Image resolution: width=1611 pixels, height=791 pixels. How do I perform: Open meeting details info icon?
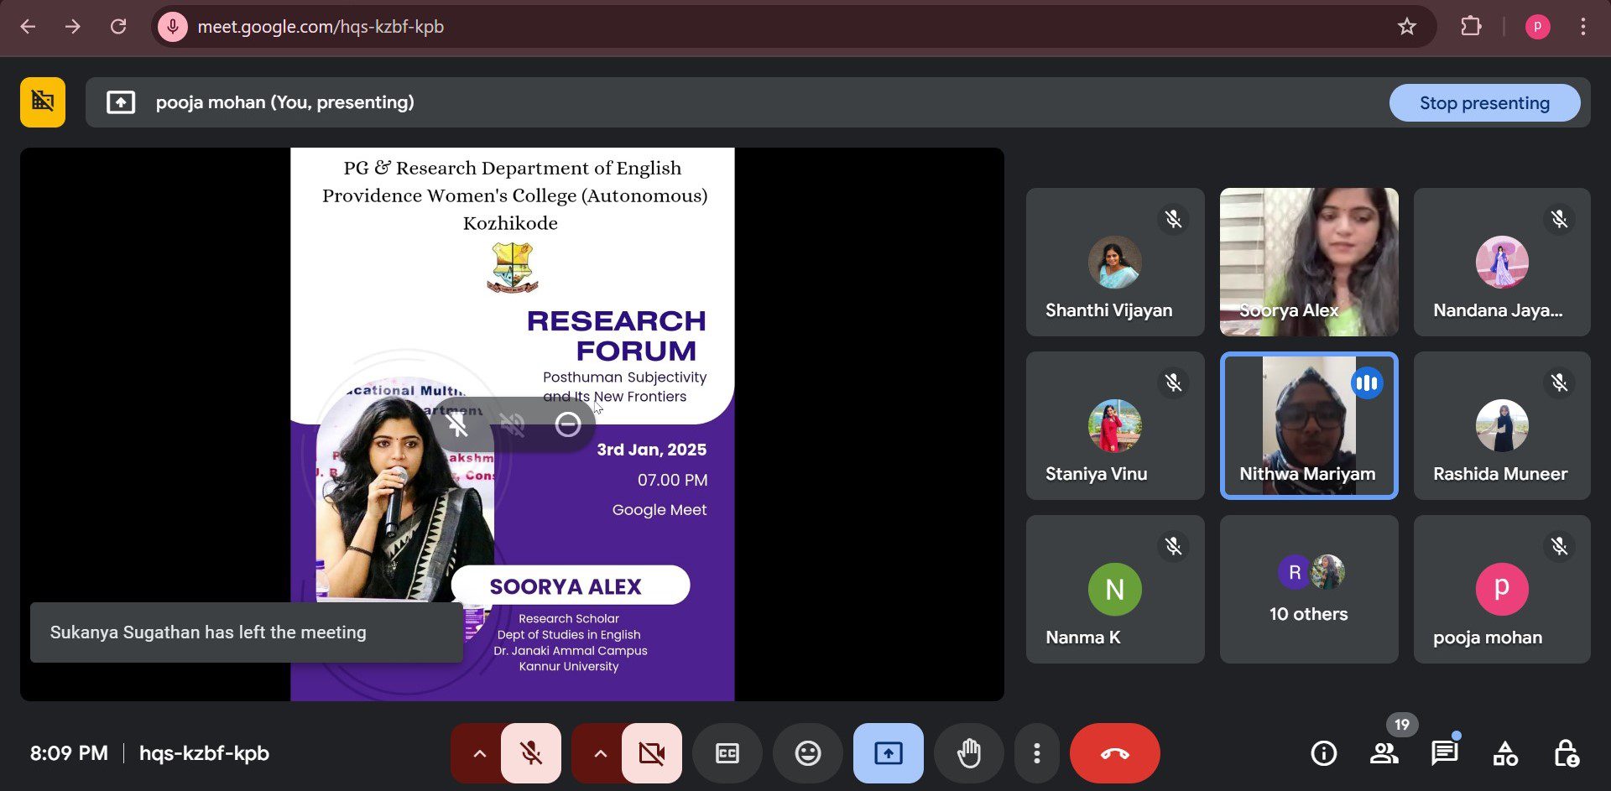1323,753
